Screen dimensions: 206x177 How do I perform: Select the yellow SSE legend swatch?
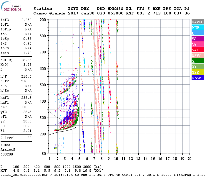197,72
